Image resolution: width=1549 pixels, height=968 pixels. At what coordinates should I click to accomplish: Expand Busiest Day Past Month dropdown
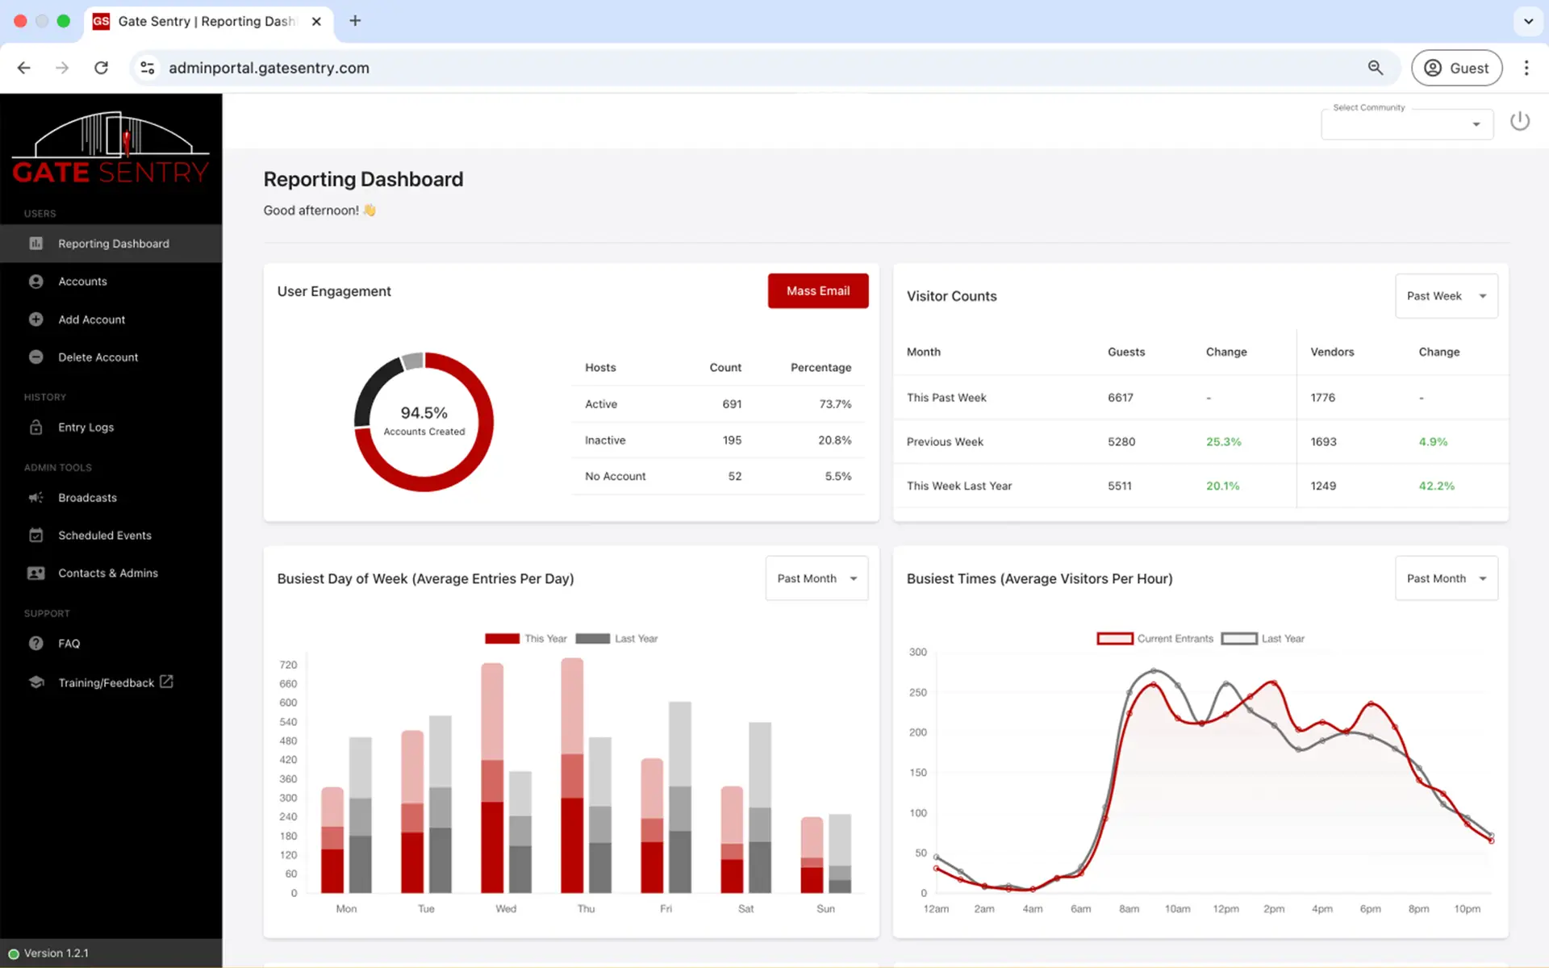tap(816, 578)
